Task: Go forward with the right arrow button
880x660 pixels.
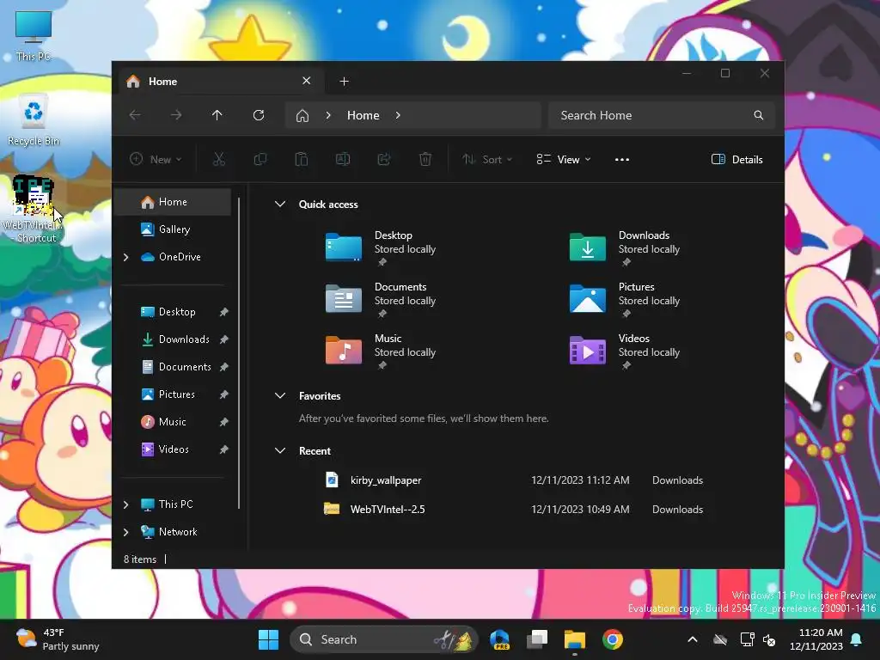Action: 176,115
